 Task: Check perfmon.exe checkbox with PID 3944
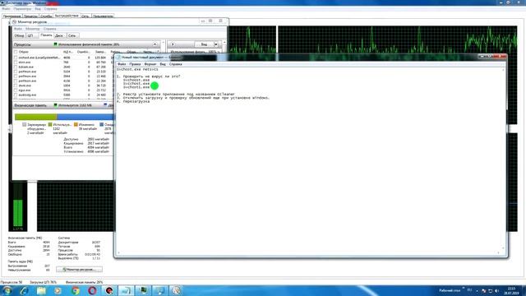tap(16, 76)
